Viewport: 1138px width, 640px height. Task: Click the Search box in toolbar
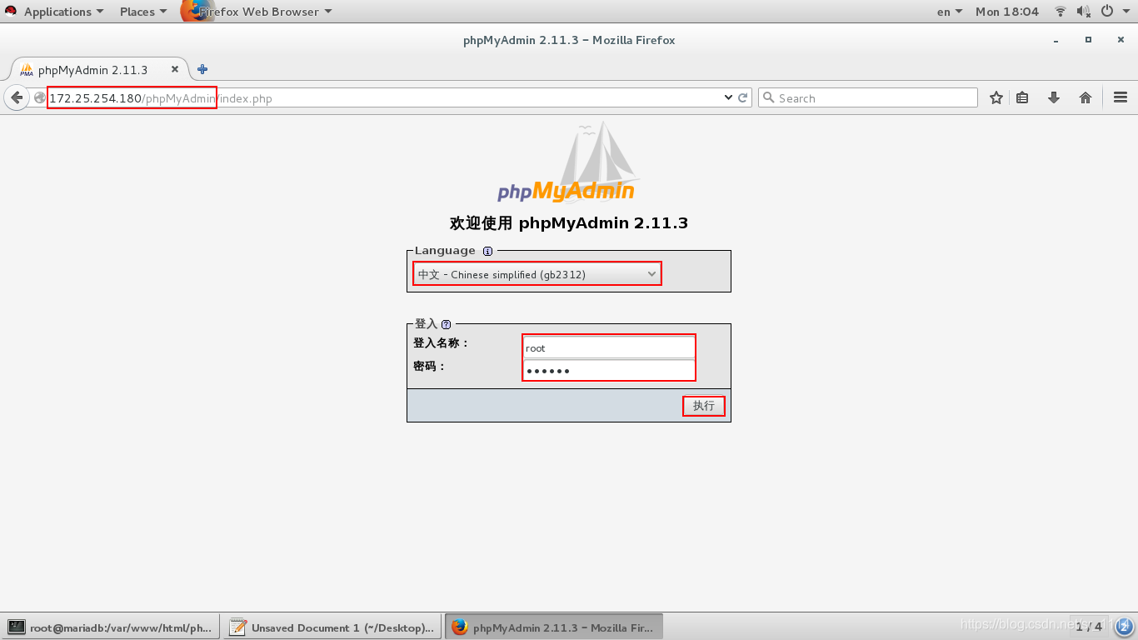coord(868,97)
